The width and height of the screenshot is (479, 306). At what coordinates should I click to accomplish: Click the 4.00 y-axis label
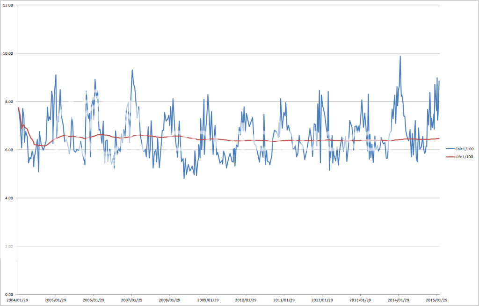[x=9, y=198]
